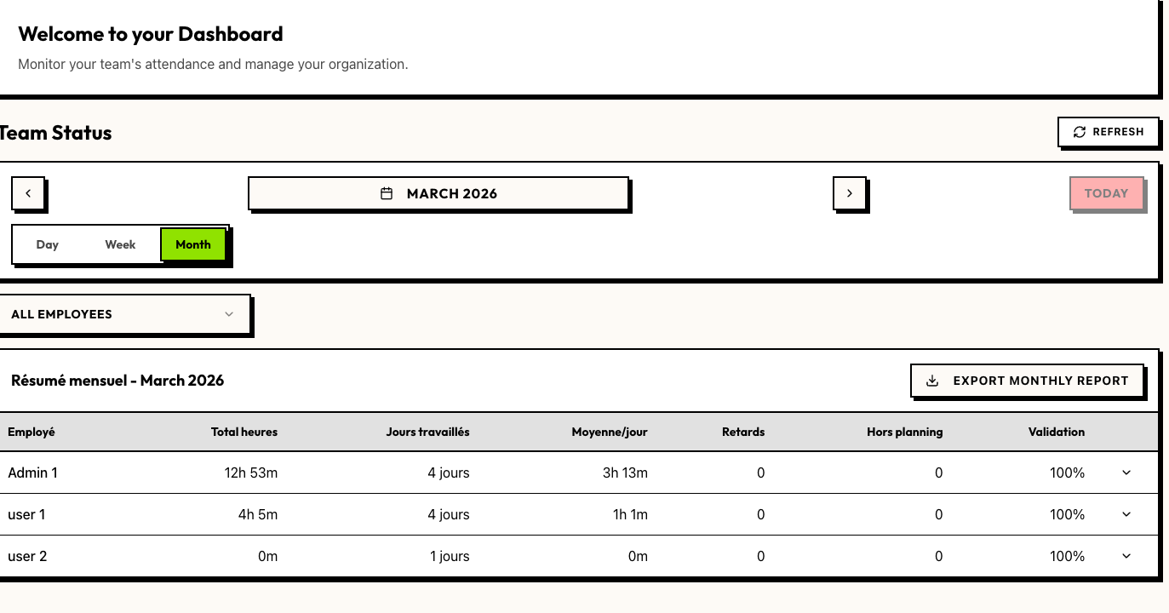Click the REFRESH button

[x=1109, y=132]
